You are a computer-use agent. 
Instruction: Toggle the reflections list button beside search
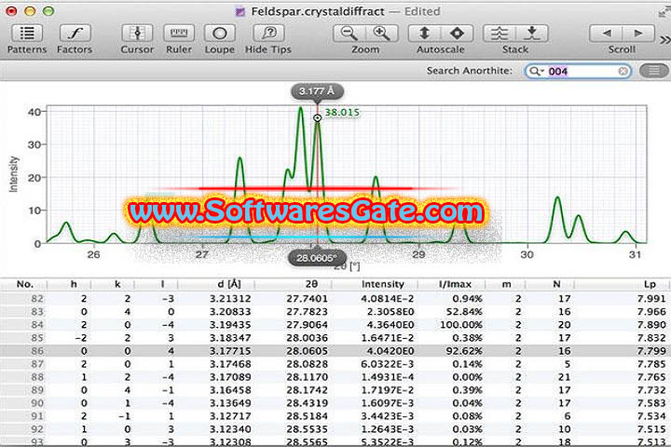tap(654, 71)
